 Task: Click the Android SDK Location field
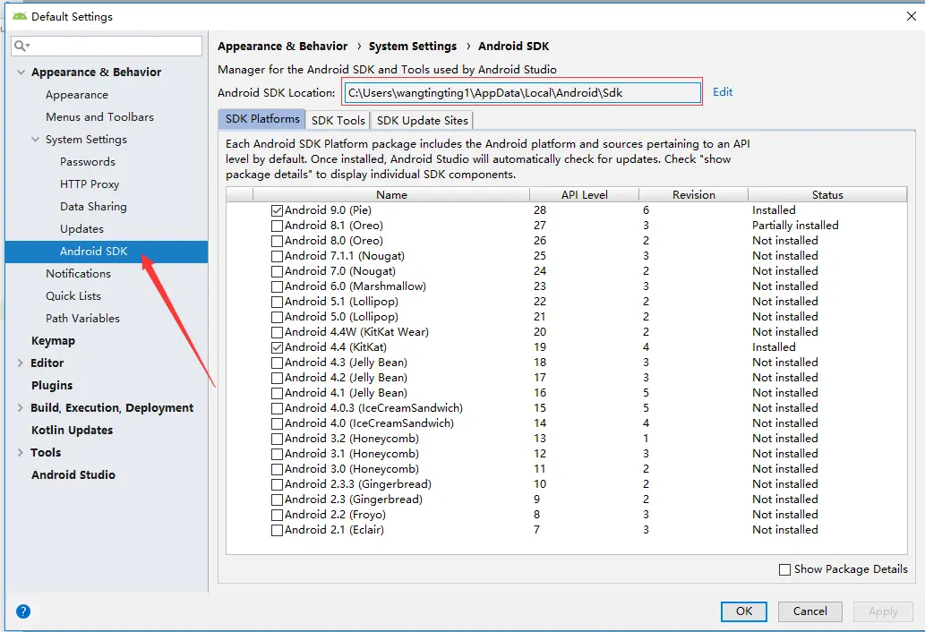click(x=522, y=92)
